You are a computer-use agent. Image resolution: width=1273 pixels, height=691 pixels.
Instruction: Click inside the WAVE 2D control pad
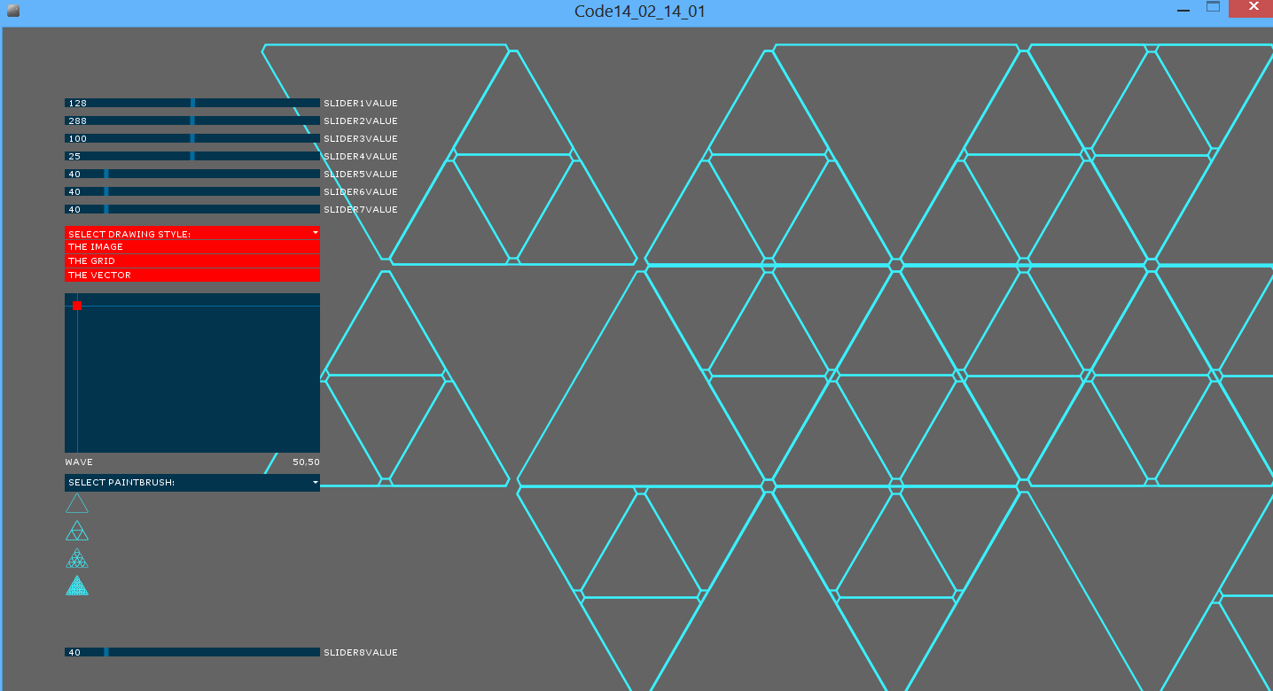[x=192, y=373]
